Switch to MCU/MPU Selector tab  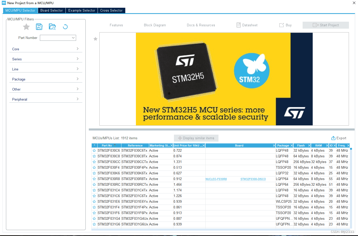click(x=20, y=11)
